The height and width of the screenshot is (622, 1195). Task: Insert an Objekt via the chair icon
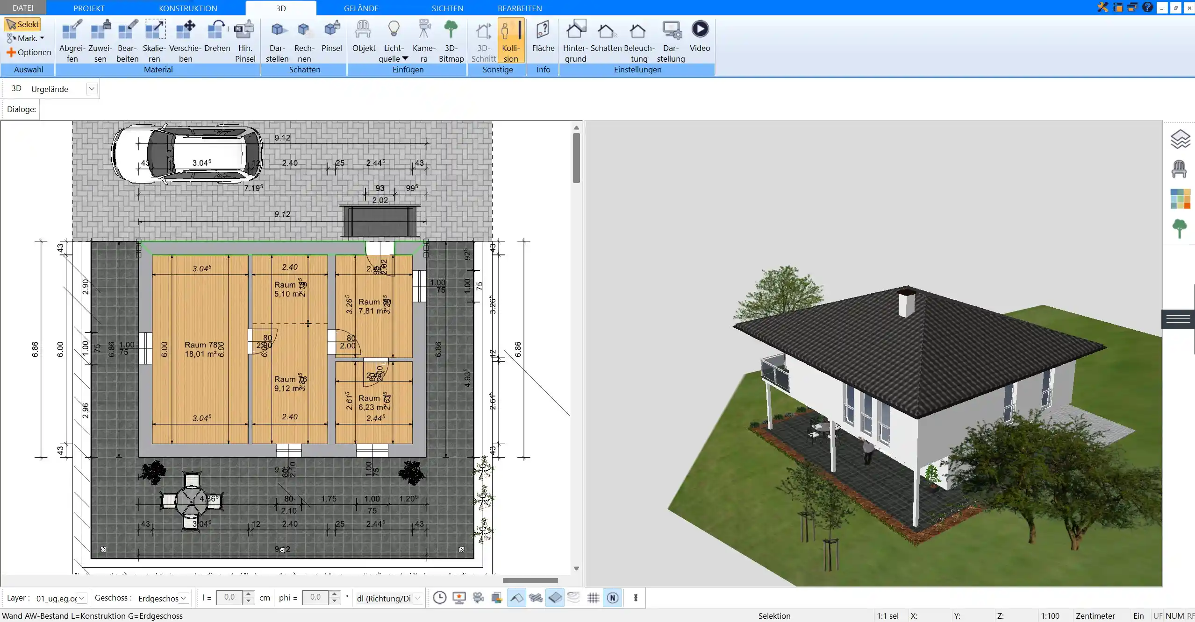(x=364, y=35)
